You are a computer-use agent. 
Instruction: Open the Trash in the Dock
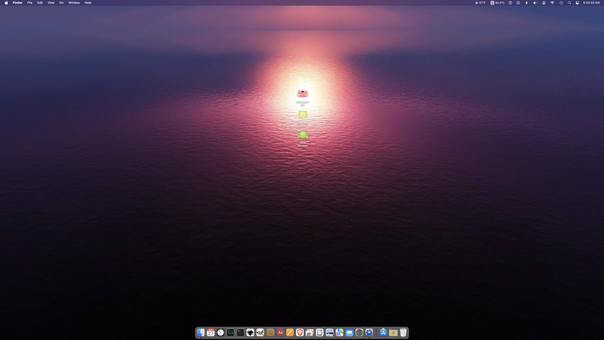point(403,332)
